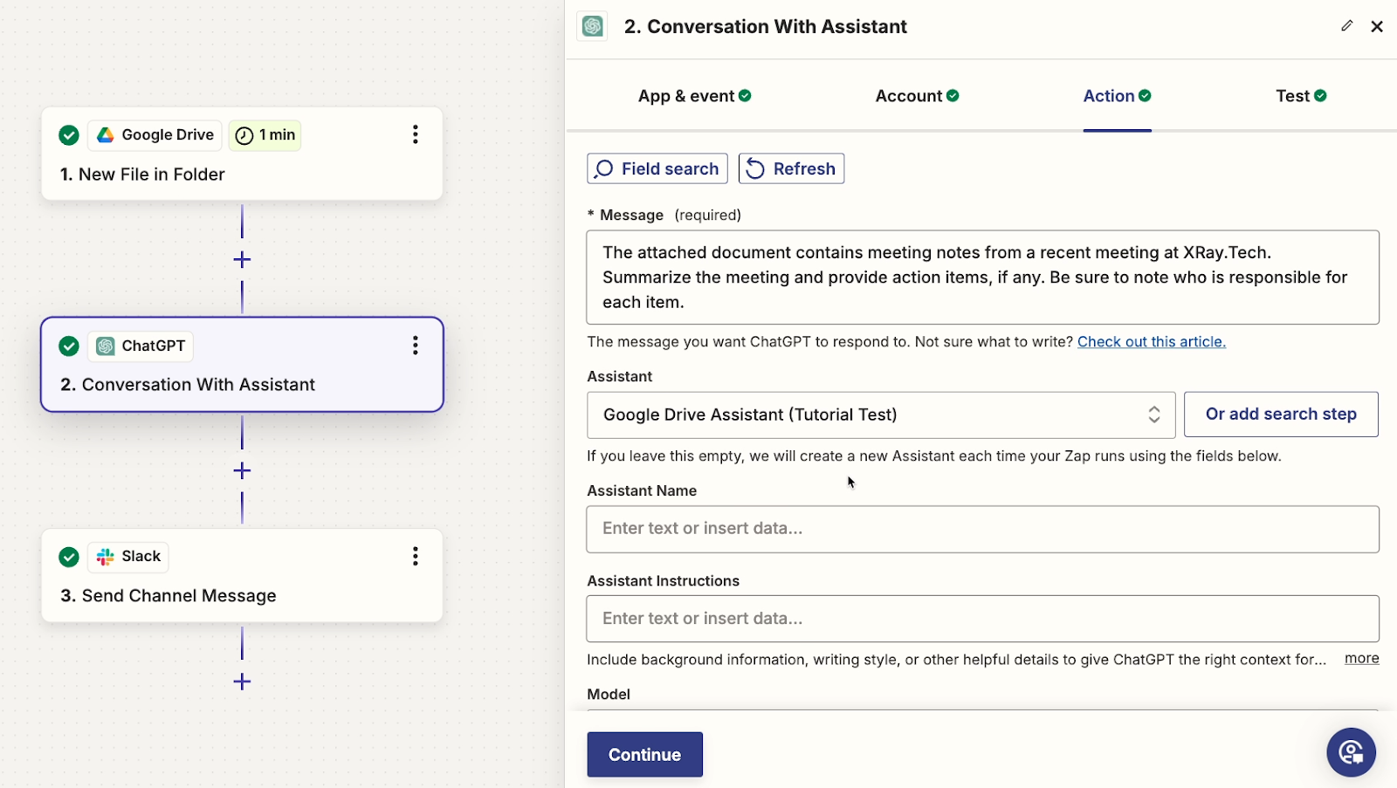
Task: Open the three-dot menu on ChatGPT step
Action: [416, 346]
